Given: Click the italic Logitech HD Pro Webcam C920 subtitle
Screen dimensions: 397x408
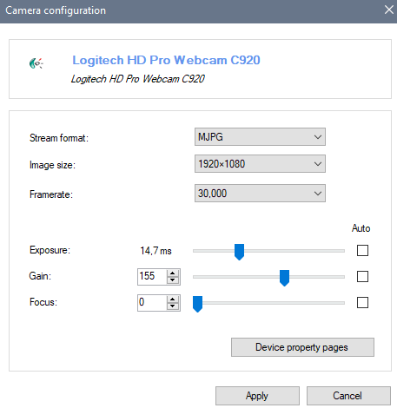Looking at the screenshot, I should tap(138, 79).
